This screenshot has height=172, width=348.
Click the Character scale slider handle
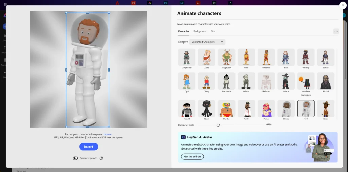(219, 125)
